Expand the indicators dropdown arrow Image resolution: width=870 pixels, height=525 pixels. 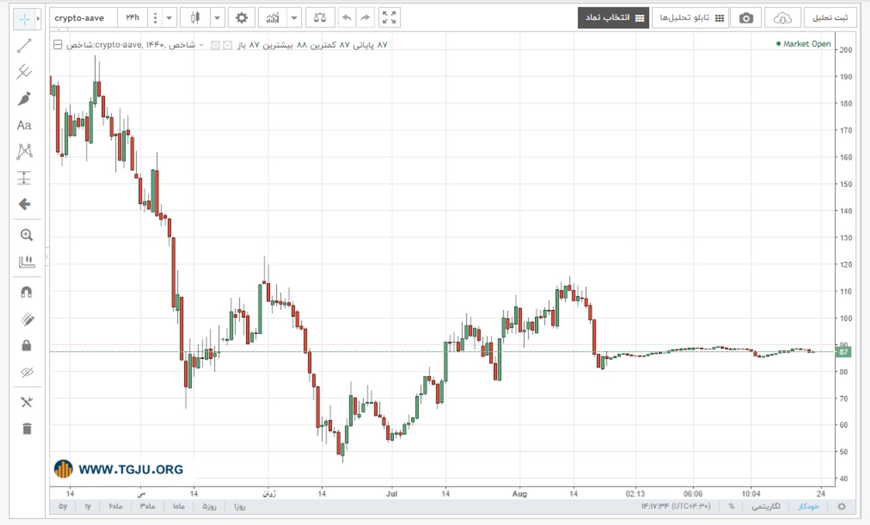tap(294, 18)
